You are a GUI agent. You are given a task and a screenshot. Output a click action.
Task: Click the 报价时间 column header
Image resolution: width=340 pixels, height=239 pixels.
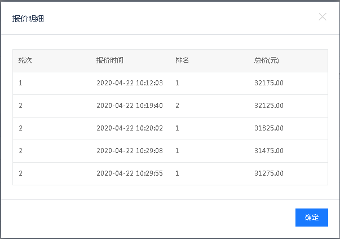coord(109,60)
